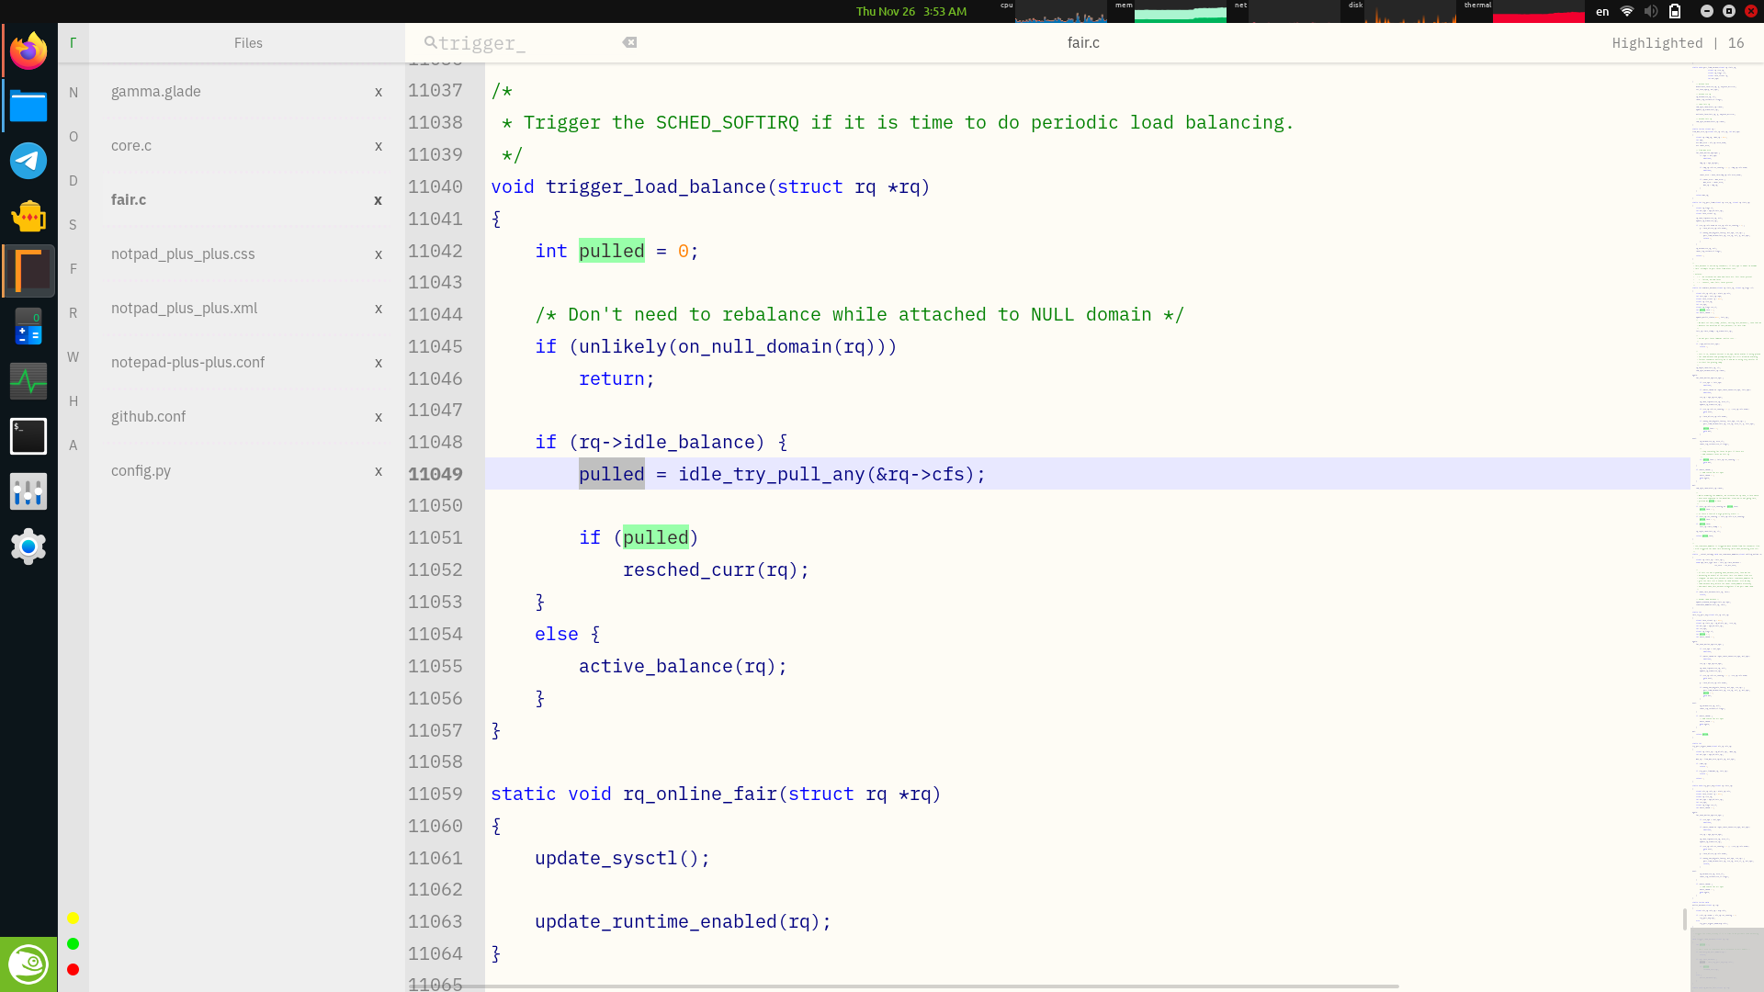This screenshot has width=1764, height=992.
Task: Click the R sidebar letter
Action: tap(73, 313)
